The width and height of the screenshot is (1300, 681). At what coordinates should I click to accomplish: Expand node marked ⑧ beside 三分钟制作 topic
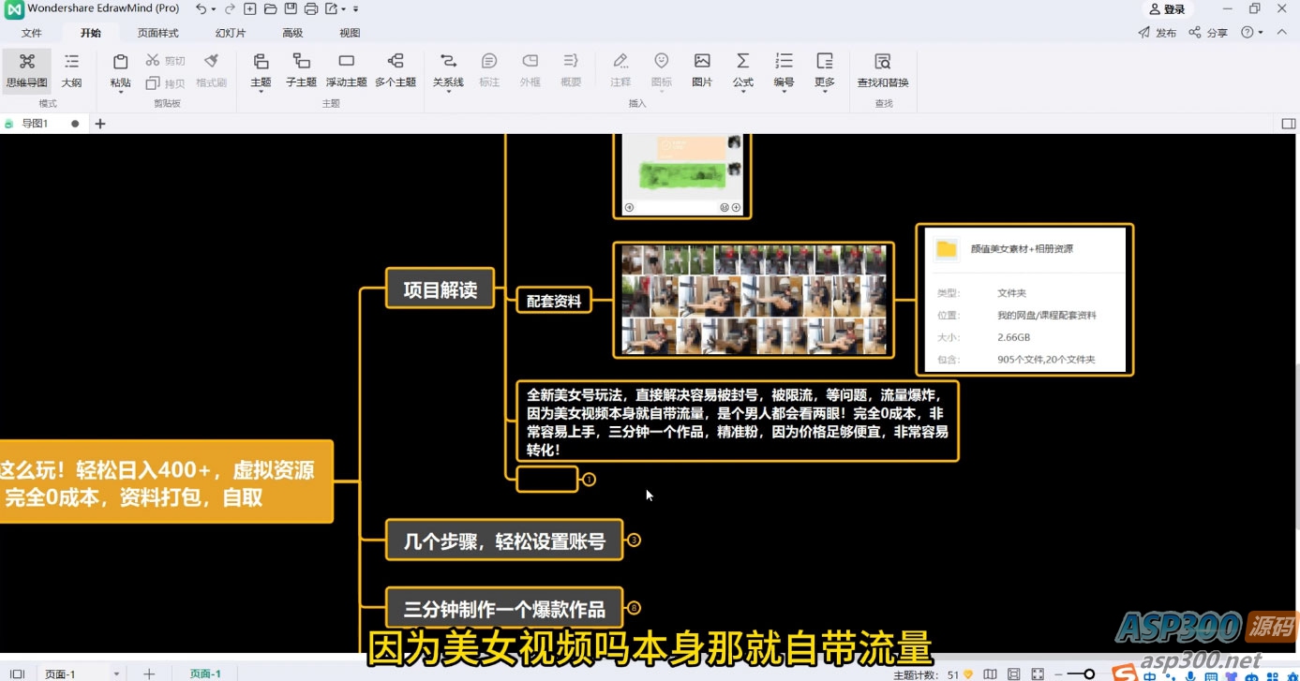(x=635, y=607)
